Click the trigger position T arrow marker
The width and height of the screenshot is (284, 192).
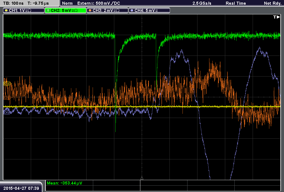coord(277,17)
